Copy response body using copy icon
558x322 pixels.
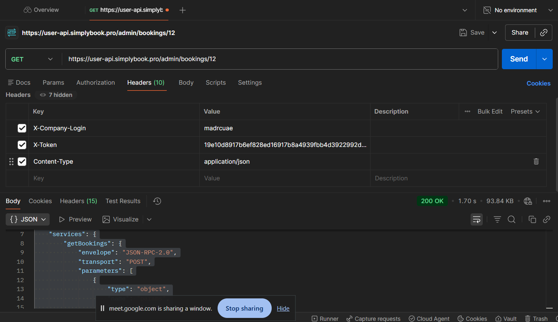coord(532,219)
